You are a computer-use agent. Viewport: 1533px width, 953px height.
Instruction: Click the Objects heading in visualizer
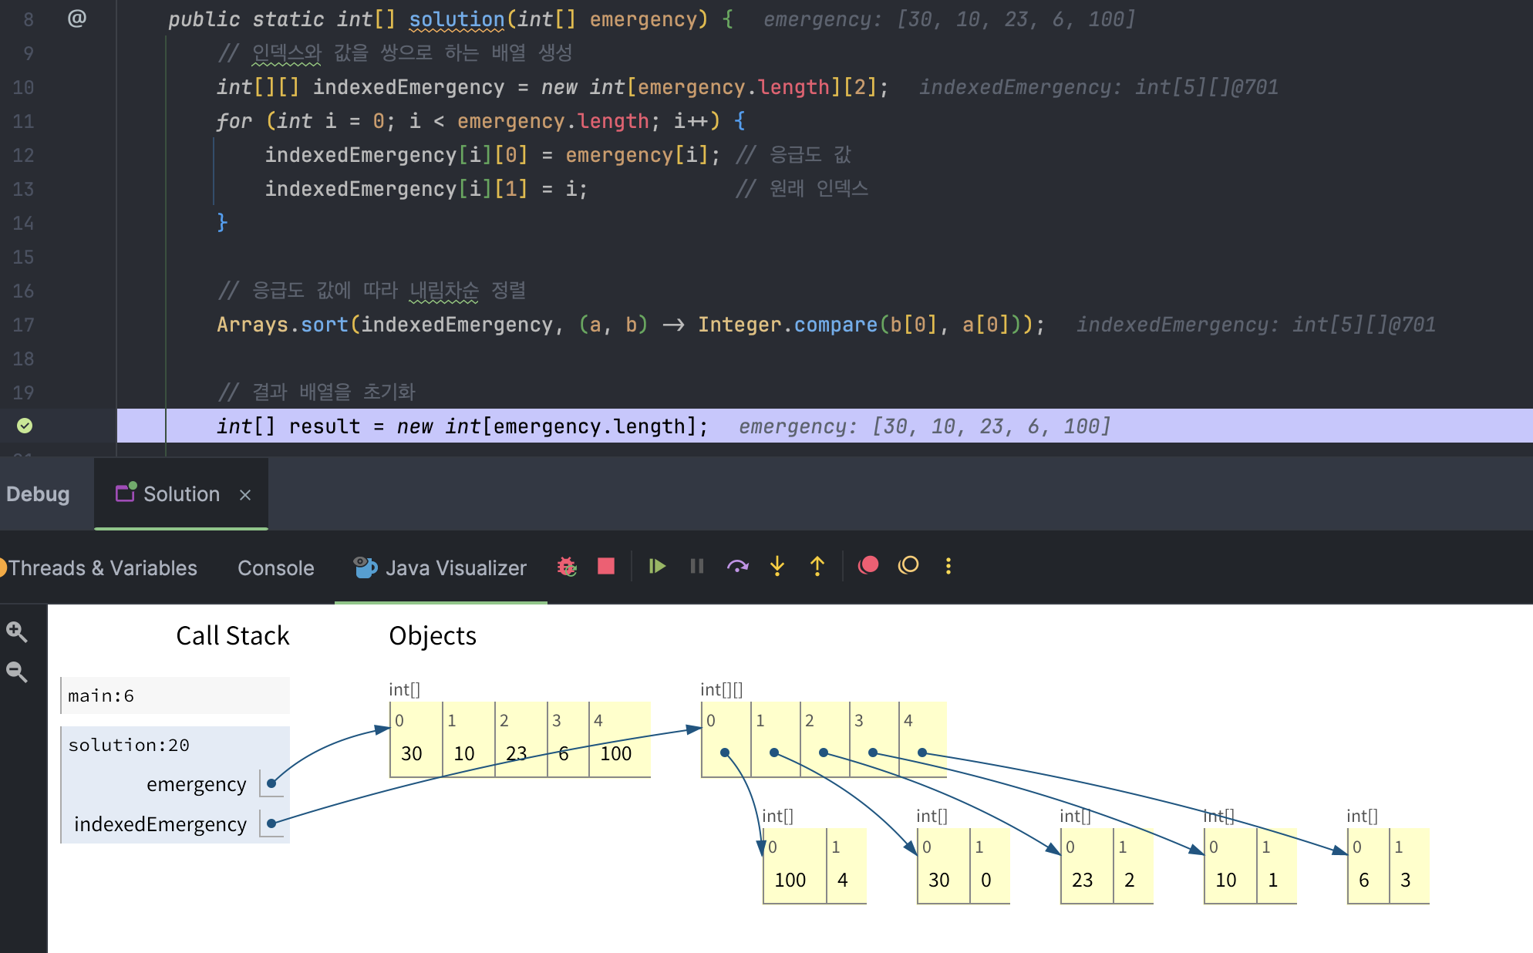tap(433, 636)
